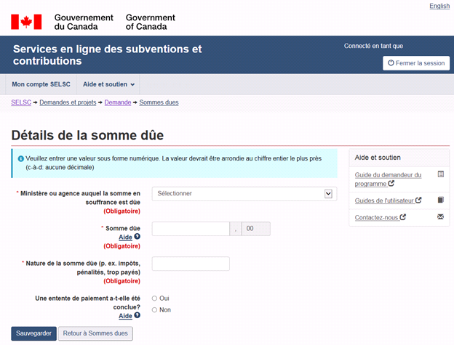
Task: Click the Canadian flag logo
Action: [x=26, y=22]
